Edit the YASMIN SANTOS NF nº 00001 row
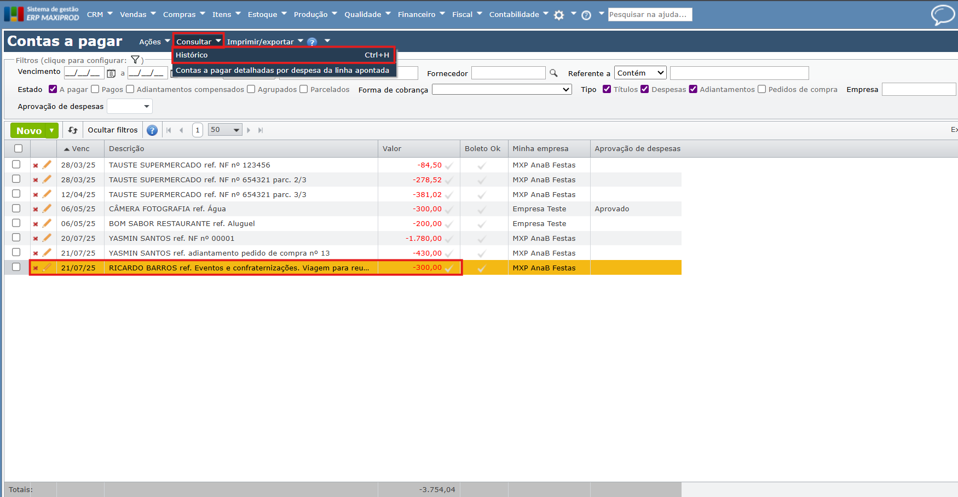 [x=47, y=238]
